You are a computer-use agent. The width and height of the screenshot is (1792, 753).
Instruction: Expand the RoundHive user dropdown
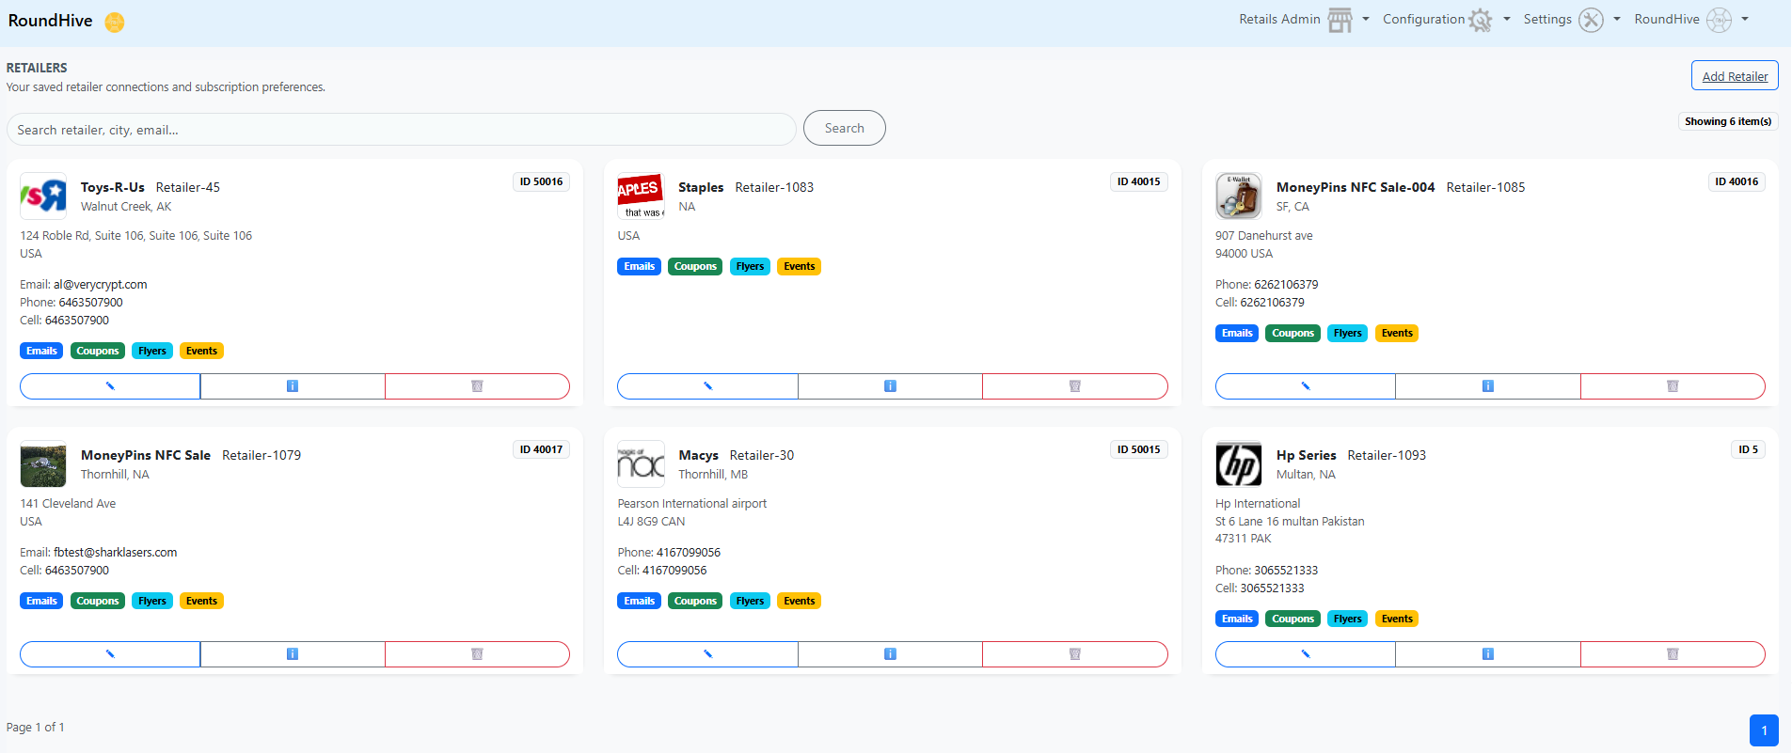point(1690,20)
